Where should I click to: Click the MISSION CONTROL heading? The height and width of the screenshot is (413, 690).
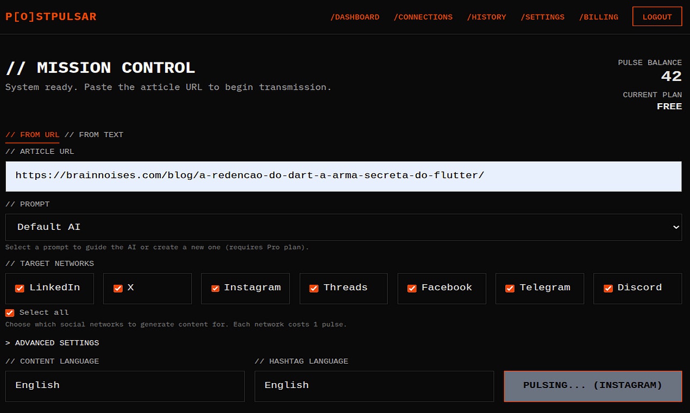101,68
